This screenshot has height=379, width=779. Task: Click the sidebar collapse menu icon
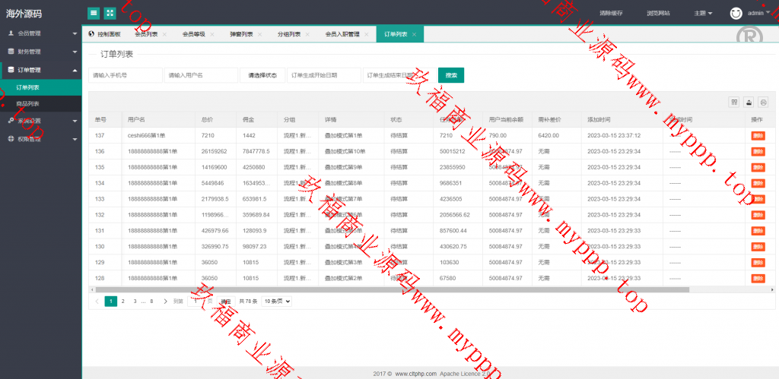coord(93,13)
